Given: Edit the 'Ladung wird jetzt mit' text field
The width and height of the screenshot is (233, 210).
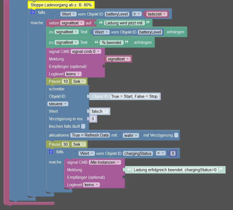Looking at the screenshot, I should [124, 23].
